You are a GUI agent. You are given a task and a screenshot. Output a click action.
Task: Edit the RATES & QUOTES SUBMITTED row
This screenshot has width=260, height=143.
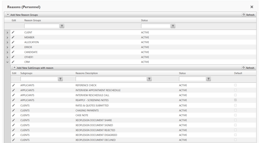(14, 105)
